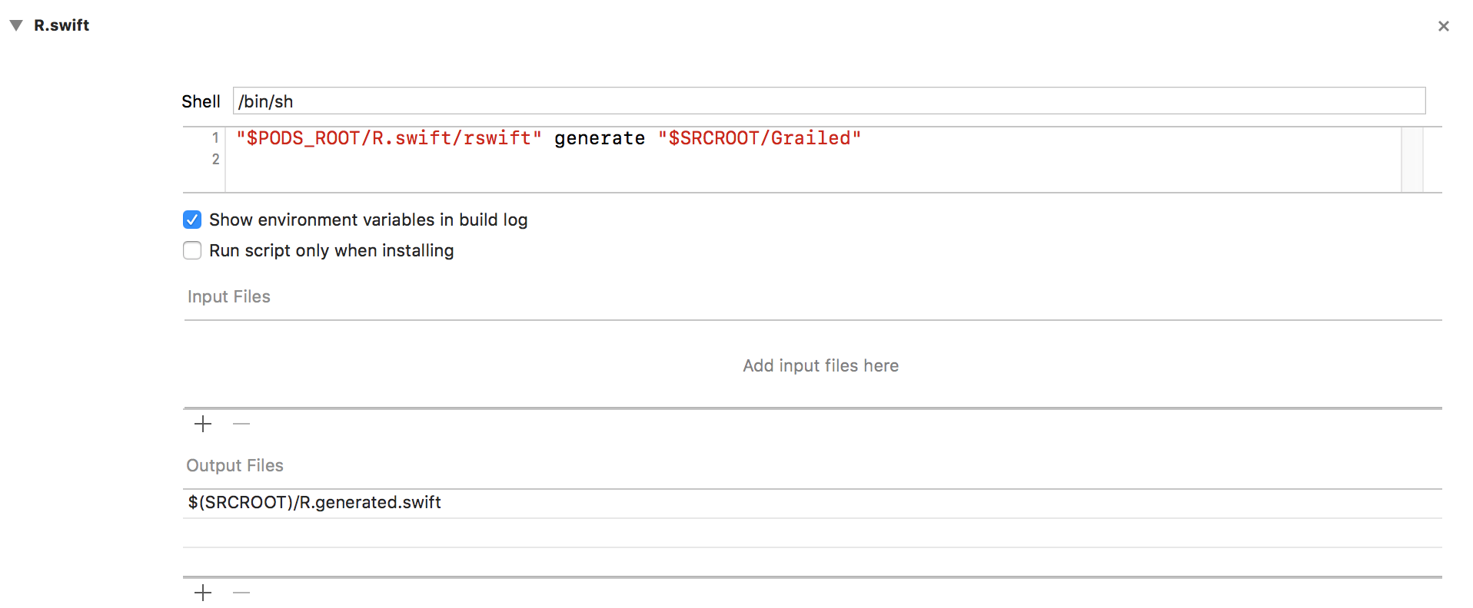Click the Add input files here placeholder

(820, 365)
